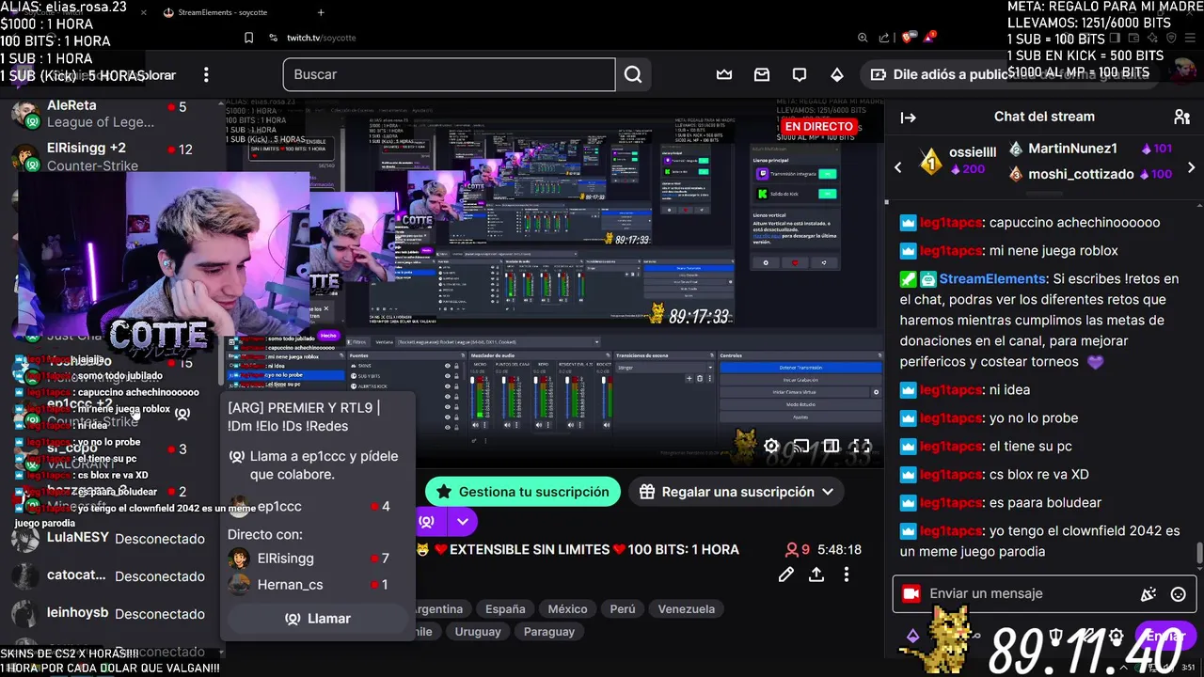Go to next leaderboard entry in chat
This screenshot has height=677, width=1204.
pos(1192,167)
